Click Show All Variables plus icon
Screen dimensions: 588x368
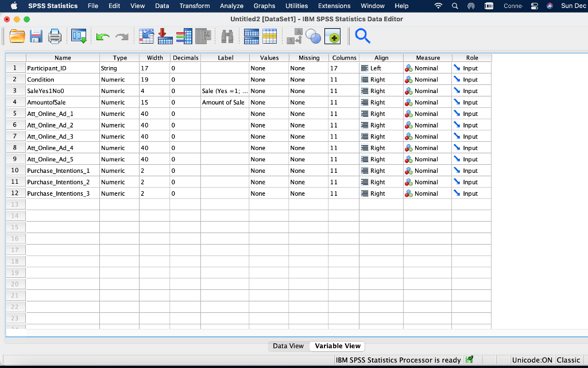pyautogui.click(x=332, y=36)
